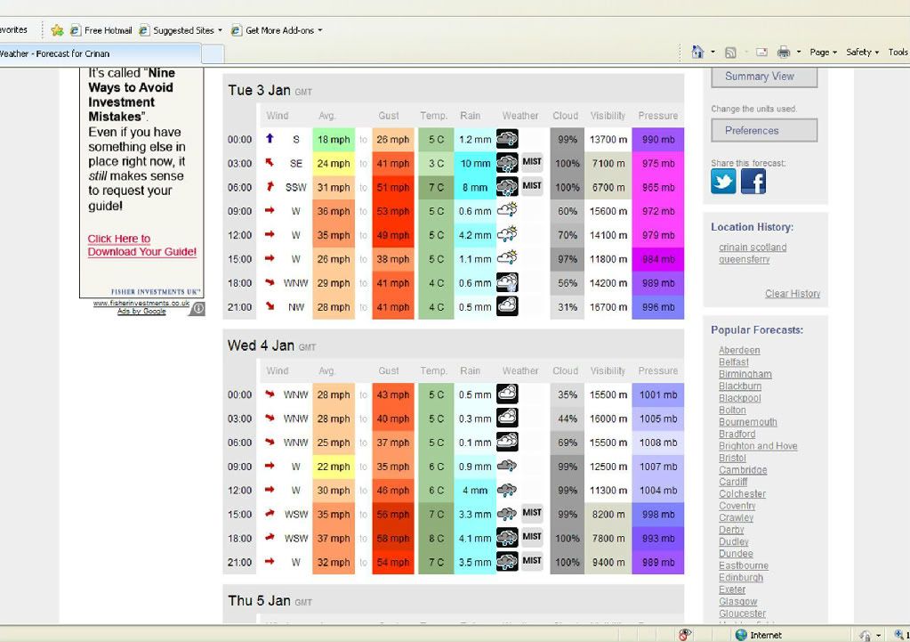Click the RSS feeds icon
The width and height of the screenshot is (910, 642).
coord(730,53)
